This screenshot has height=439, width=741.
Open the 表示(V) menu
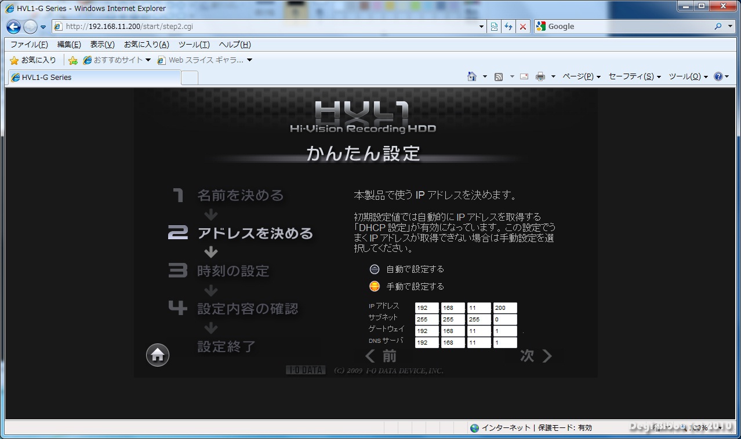102,45
